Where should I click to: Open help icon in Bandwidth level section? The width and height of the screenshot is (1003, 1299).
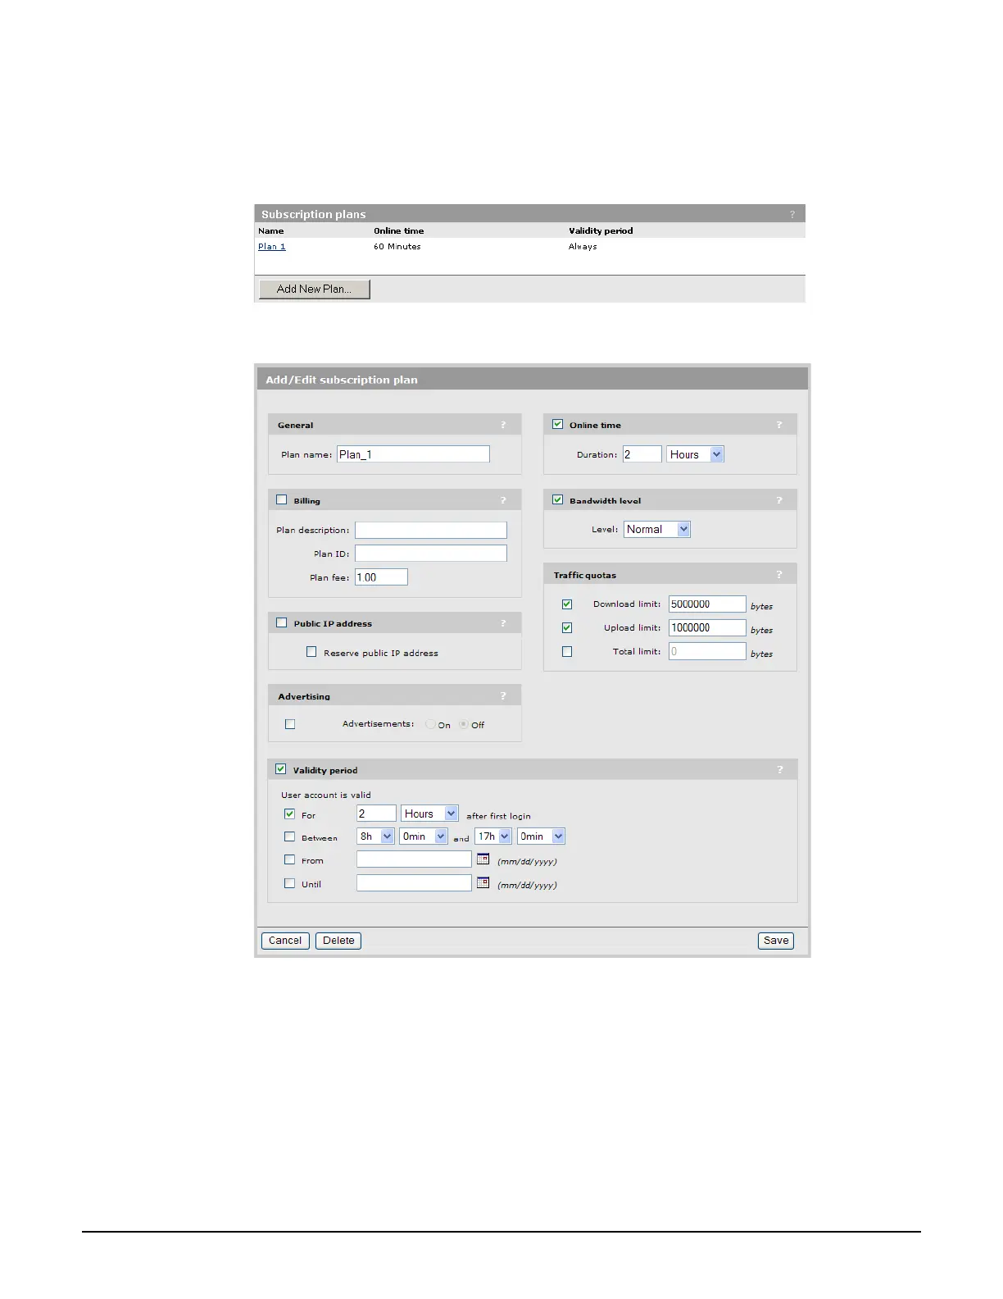point(778,500)
